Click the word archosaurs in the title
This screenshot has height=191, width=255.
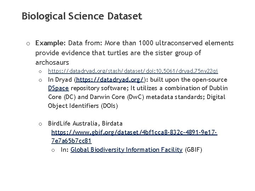52,62
